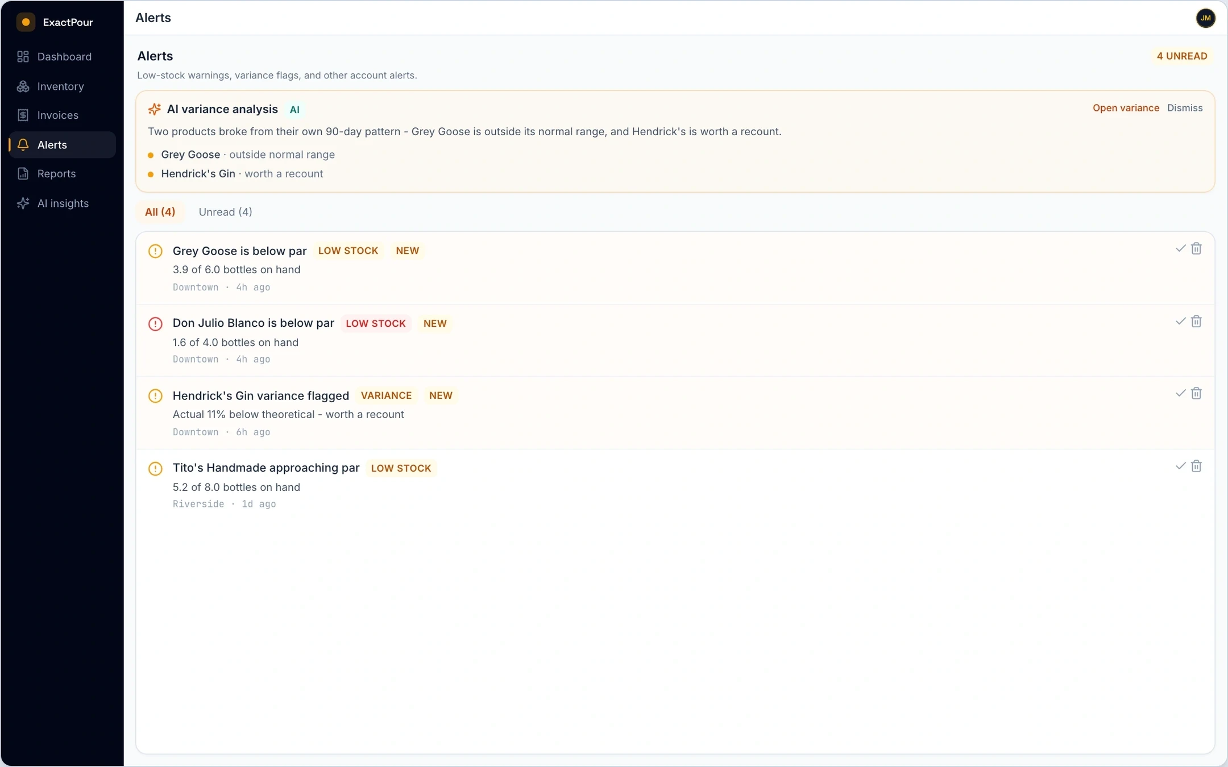
Task: Click 5.2 of 8.0 bottles on hand
Action: pos(236,487)
